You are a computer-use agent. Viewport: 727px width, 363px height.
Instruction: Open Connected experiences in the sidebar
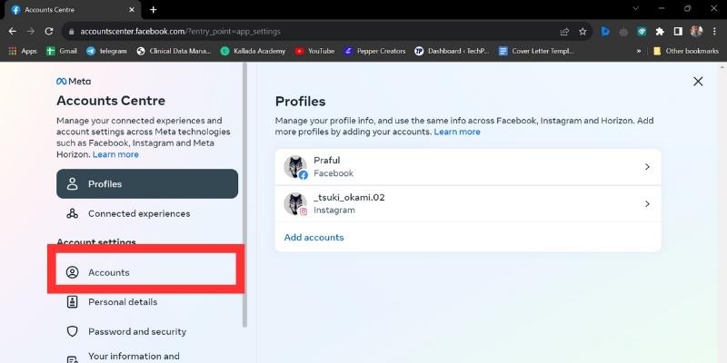point(147,213)
